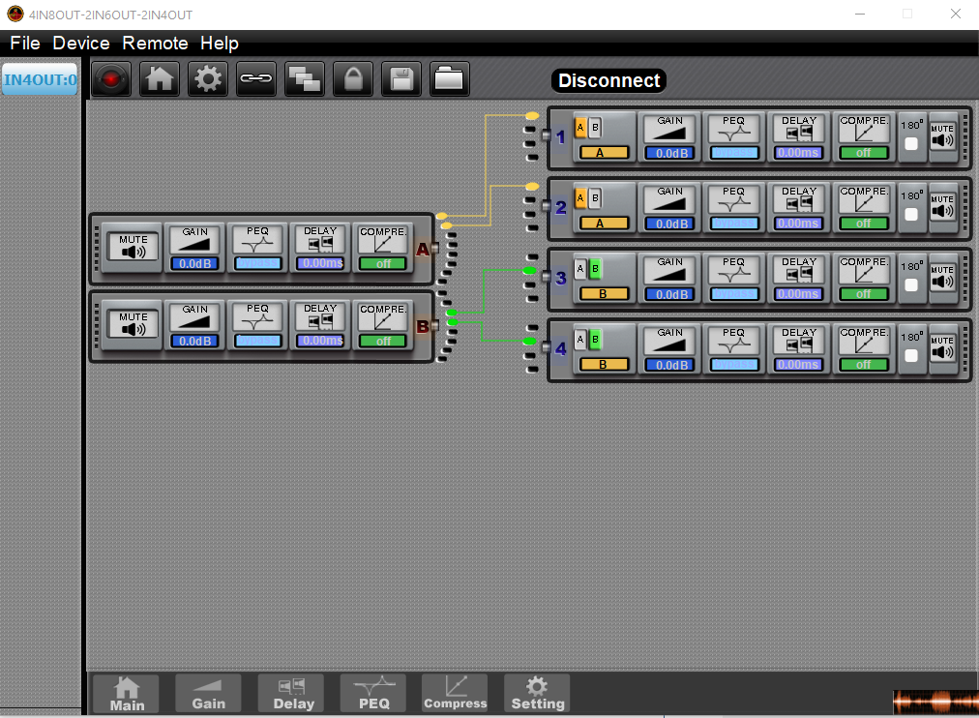The width and height of the screenshot is (979, 718).
Task: Click the yellow A routing label on output 1
Action: (x=603, y=152)
